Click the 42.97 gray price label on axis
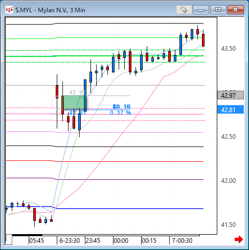The height and width of the screenshot is (250, 249). coord(231,95)
